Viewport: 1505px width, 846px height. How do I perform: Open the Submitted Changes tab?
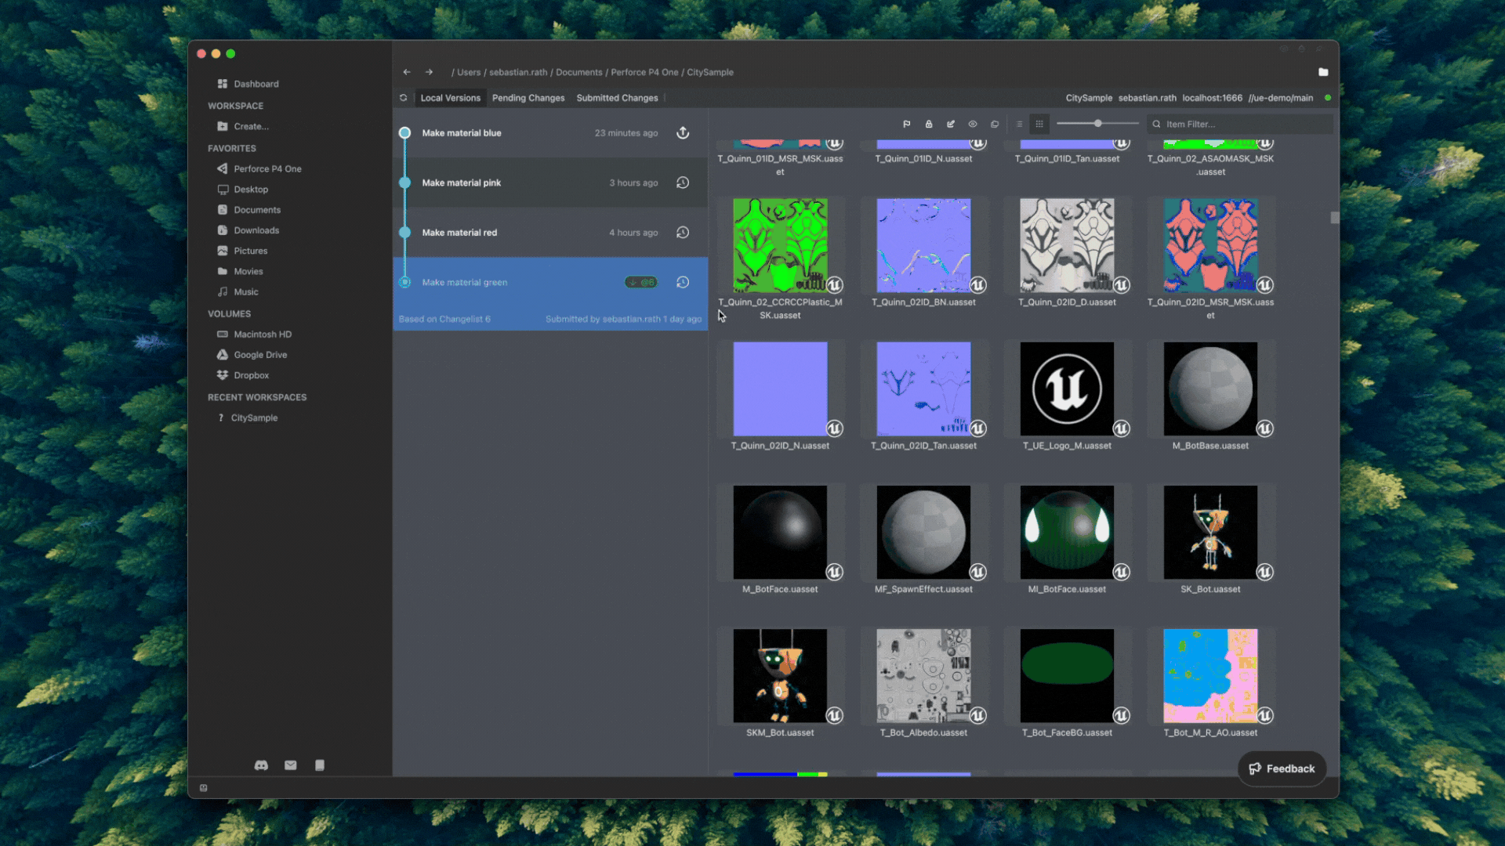[617, 98]
